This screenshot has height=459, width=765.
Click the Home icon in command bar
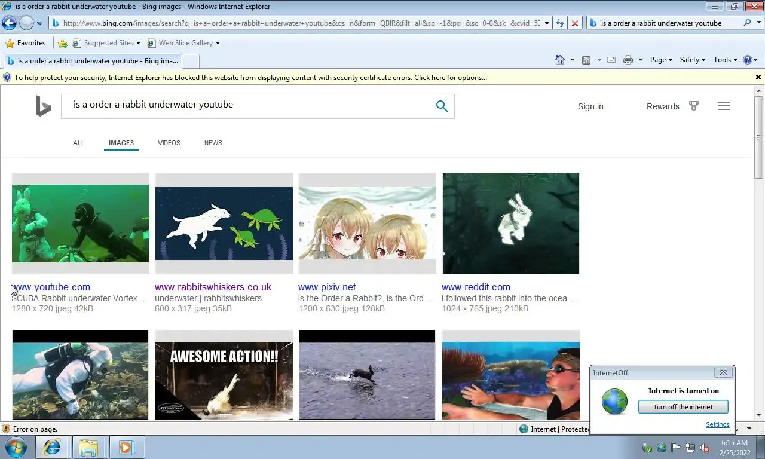tap(560, 60)
